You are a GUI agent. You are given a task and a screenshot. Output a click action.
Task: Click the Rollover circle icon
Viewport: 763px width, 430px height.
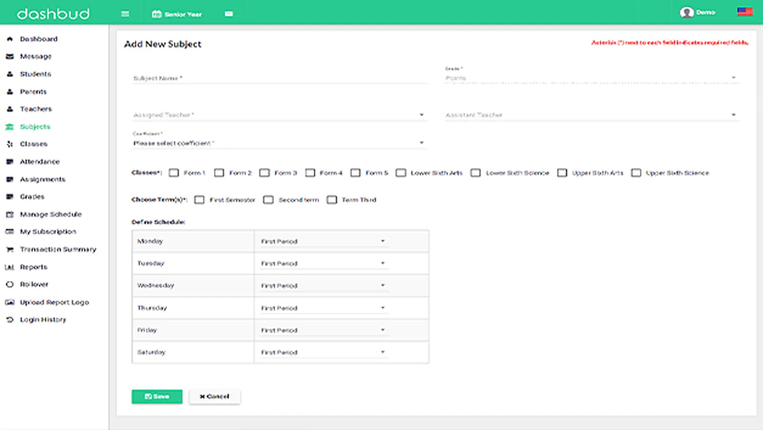pos(10,284)
